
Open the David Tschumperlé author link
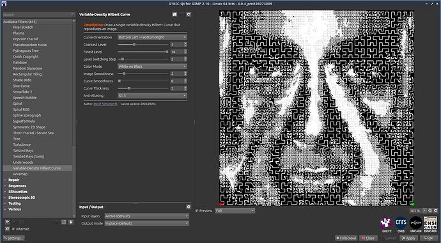point(105,104)
